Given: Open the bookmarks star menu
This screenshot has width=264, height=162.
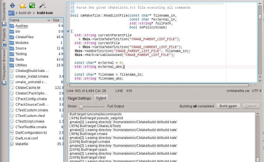Looking at the screenshot, I should click(x=22, y=5).
